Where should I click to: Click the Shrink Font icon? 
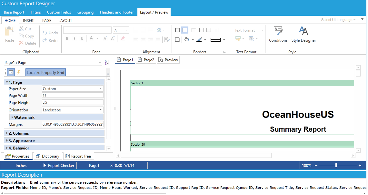[113, 38]
